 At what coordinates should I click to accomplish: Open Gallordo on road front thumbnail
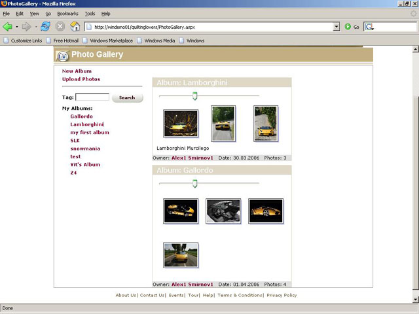181,255
